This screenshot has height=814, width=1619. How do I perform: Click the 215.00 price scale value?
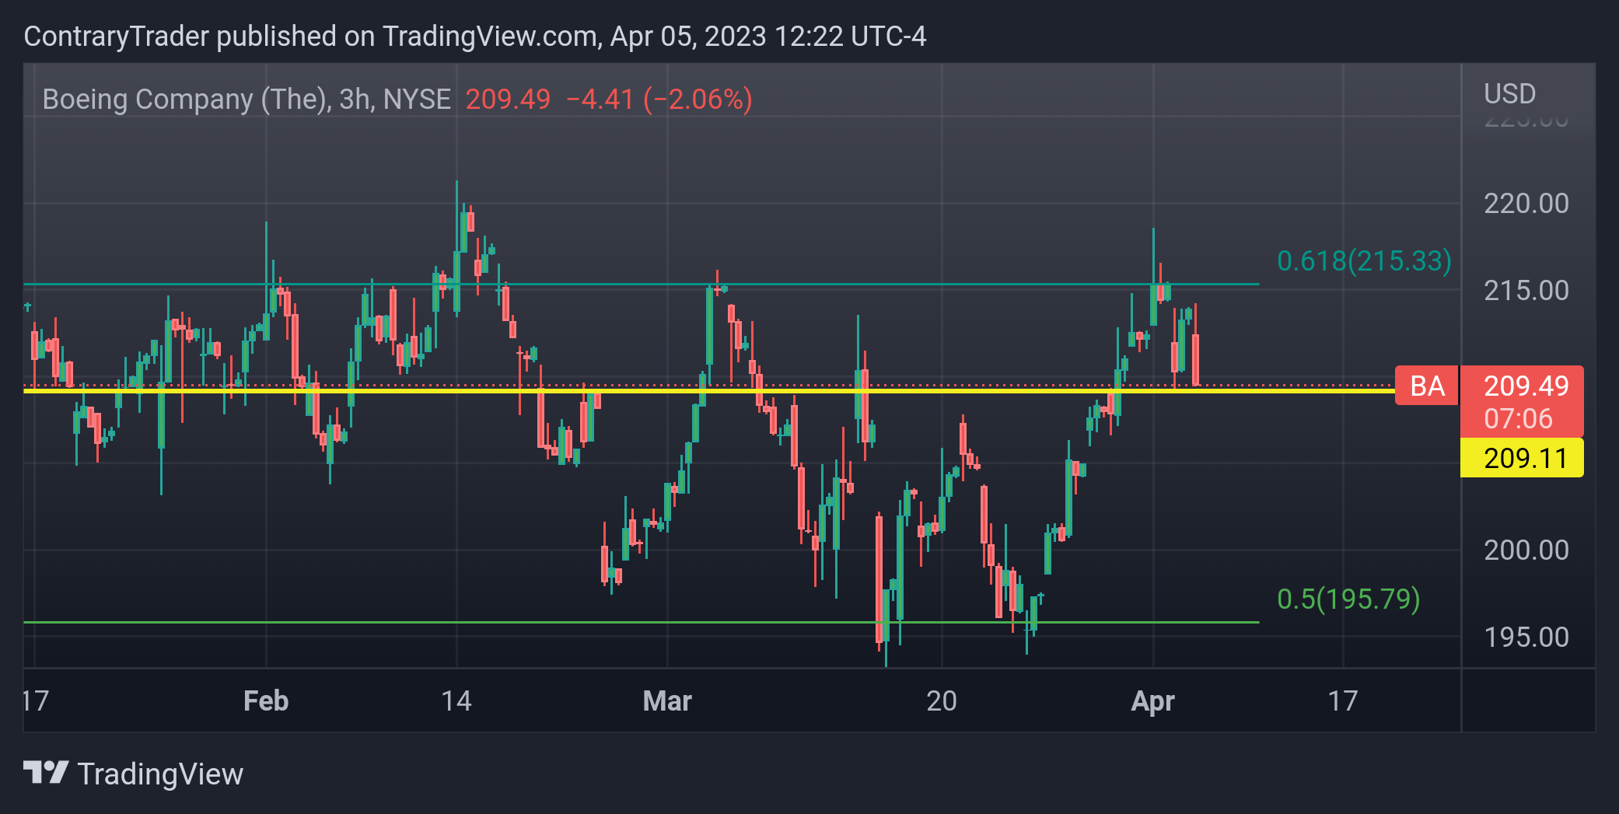click(1526, 291)
